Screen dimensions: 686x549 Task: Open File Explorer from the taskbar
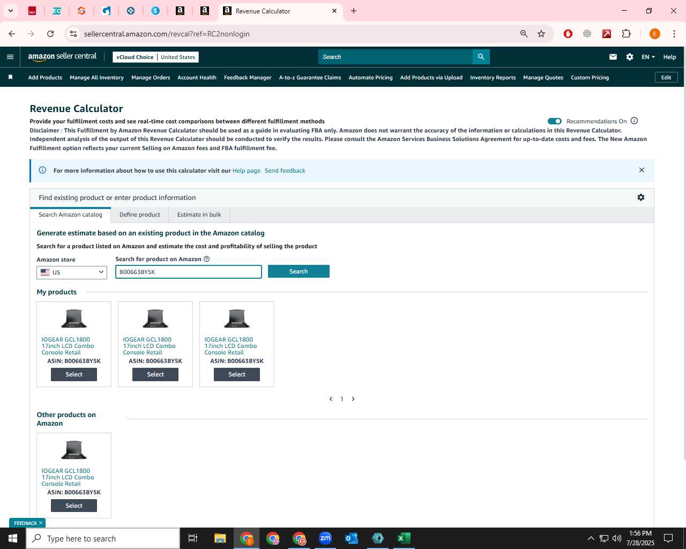point(220,538)
